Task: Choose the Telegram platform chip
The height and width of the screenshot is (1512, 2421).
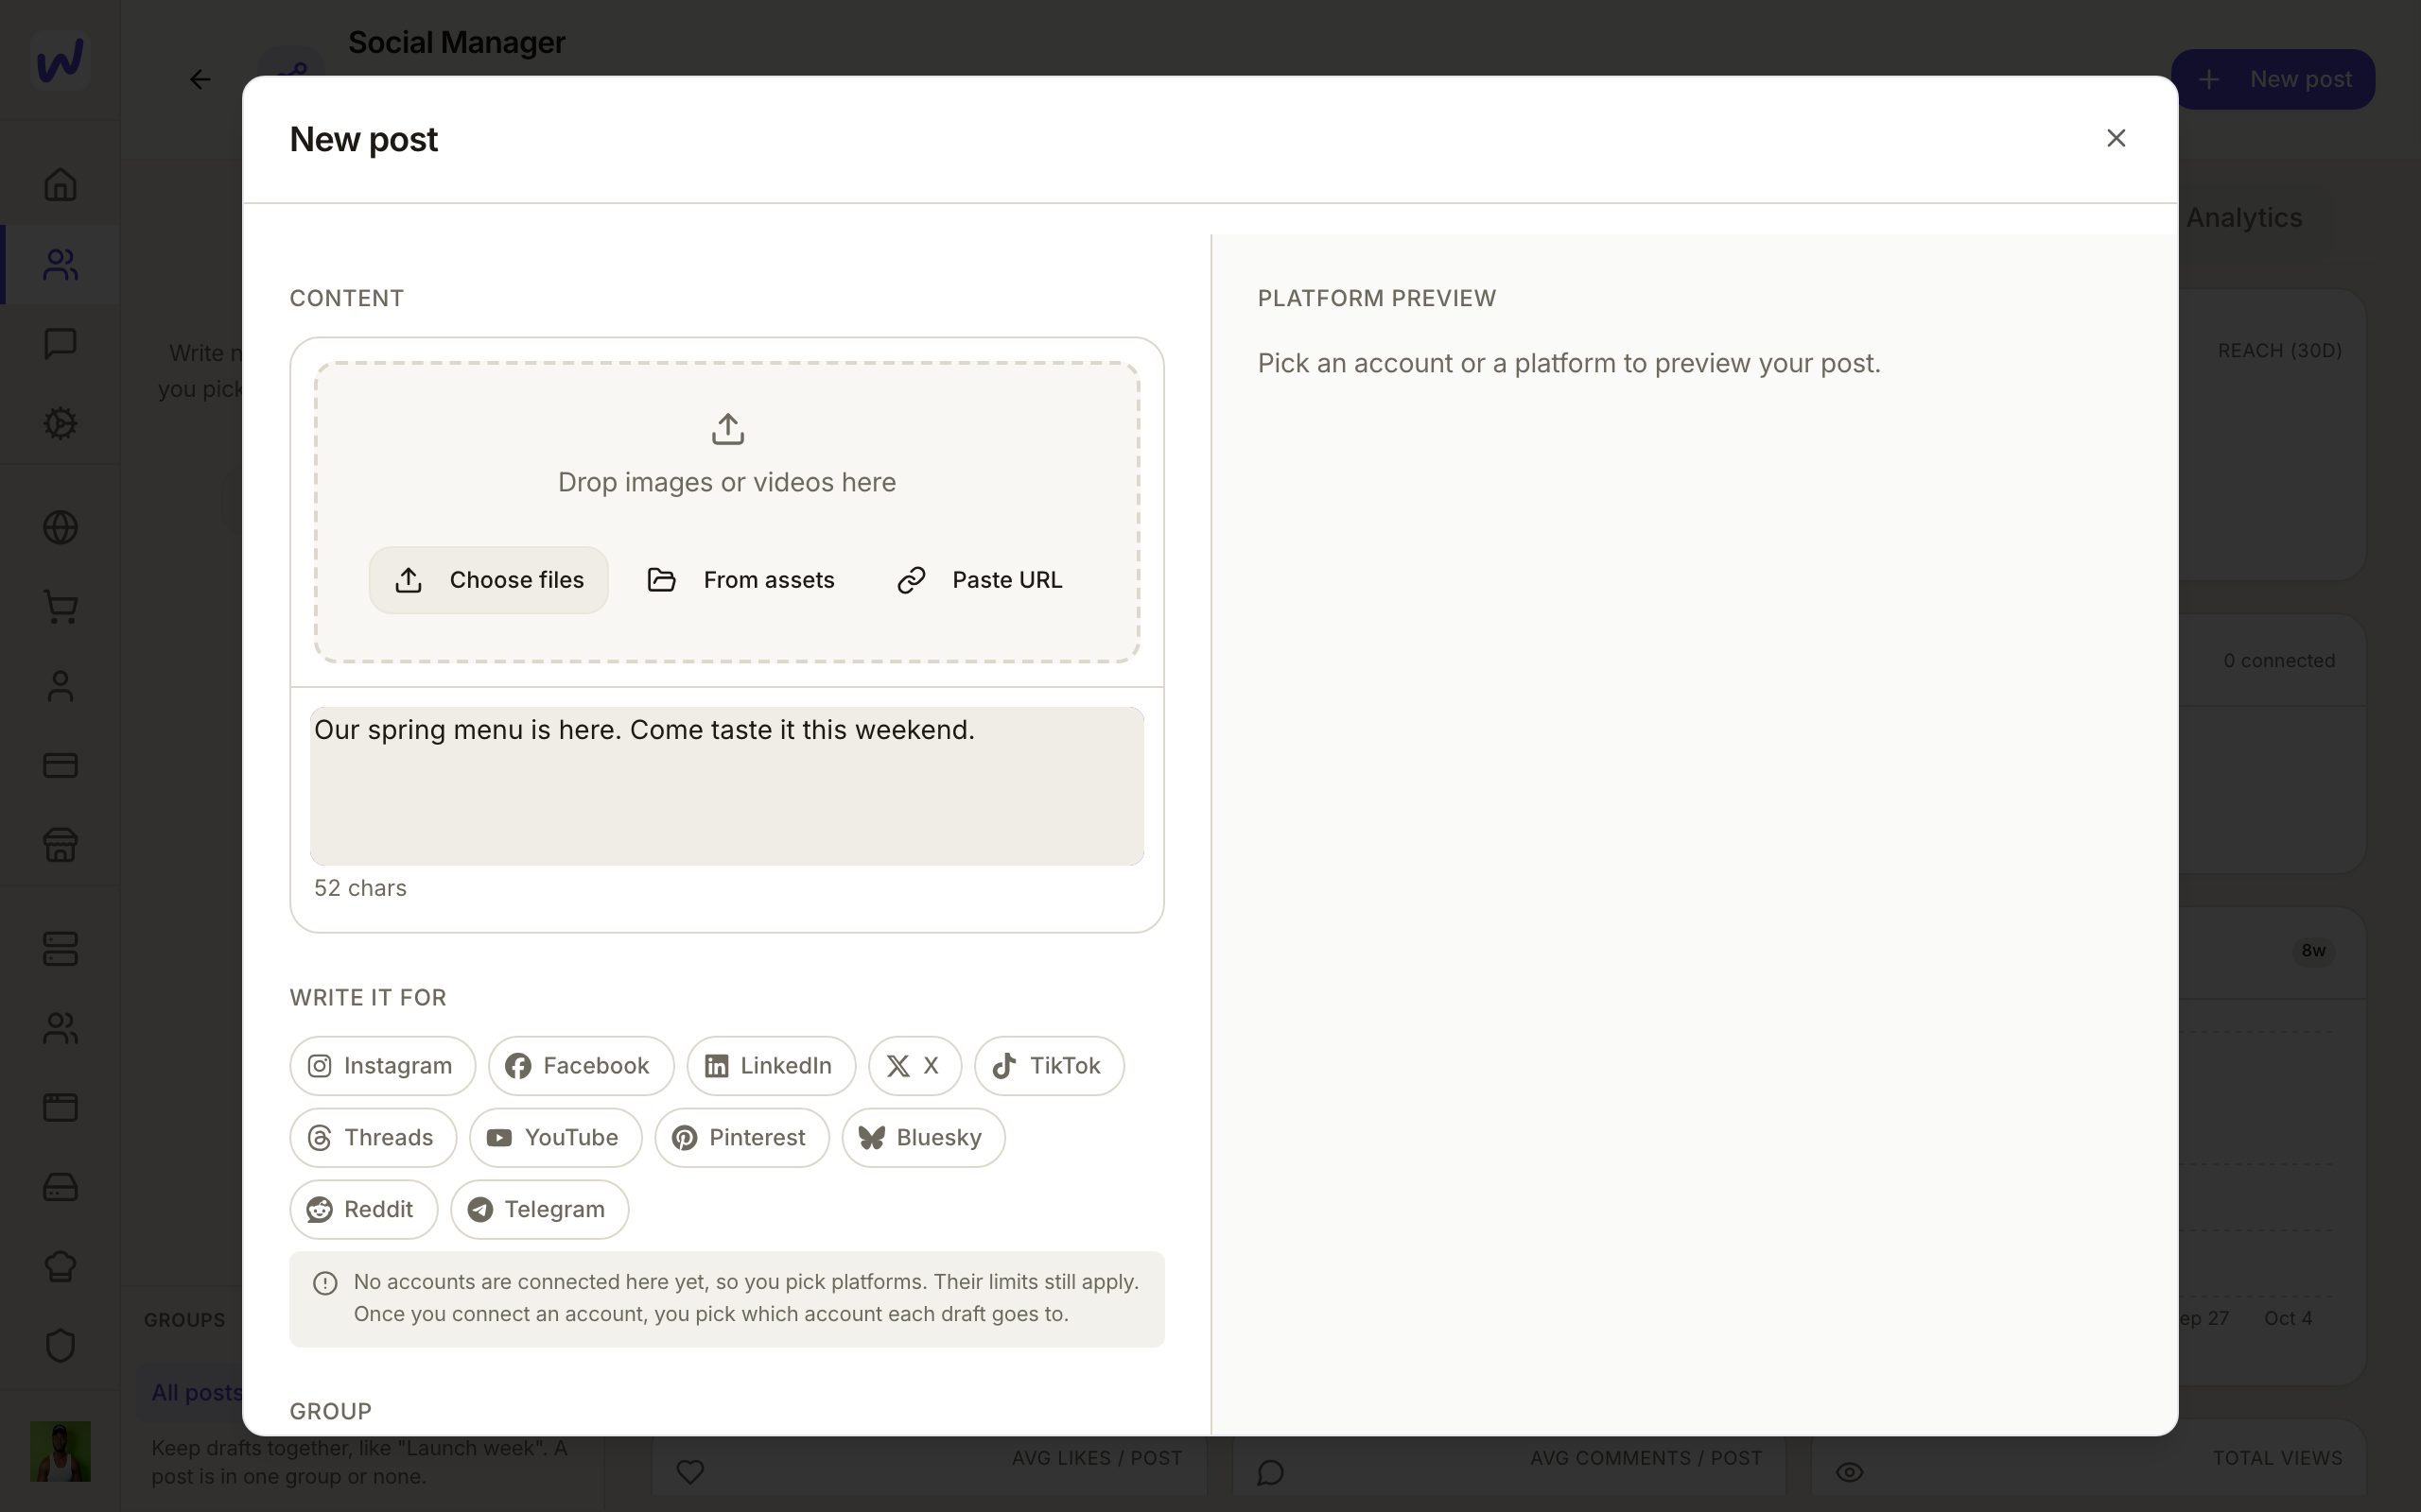Action: 539,1210
